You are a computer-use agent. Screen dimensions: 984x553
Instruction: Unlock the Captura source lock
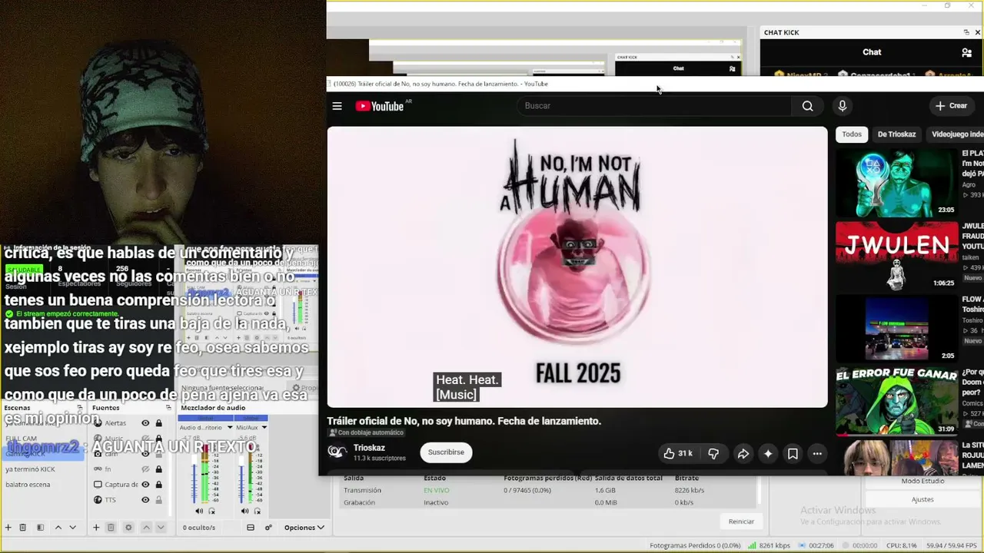point(158,485)
